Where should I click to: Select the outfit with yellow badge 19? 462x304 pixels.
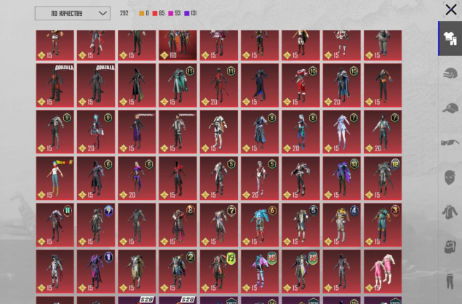[219, 271]
